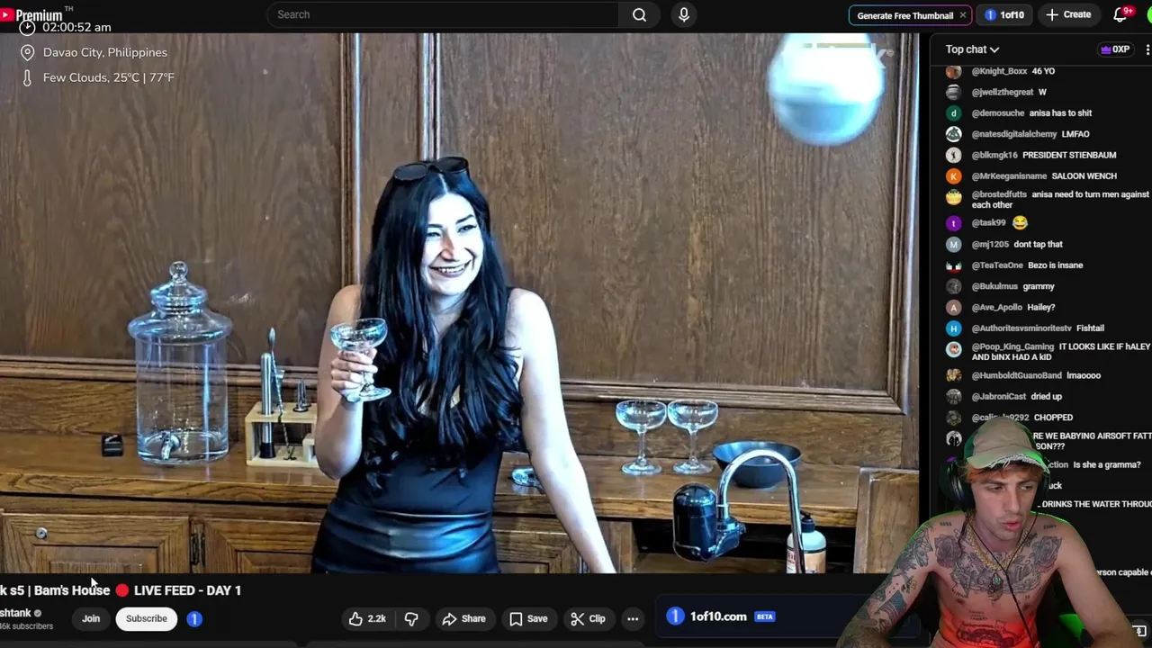This screenshot has height=648, width=1152.
Task: Click username @jwellzthegreat in chat
Action: tap(1003, 92)
